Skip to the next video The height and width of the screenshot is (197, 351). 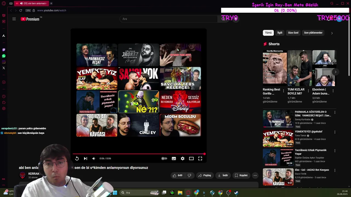point(86,158)
